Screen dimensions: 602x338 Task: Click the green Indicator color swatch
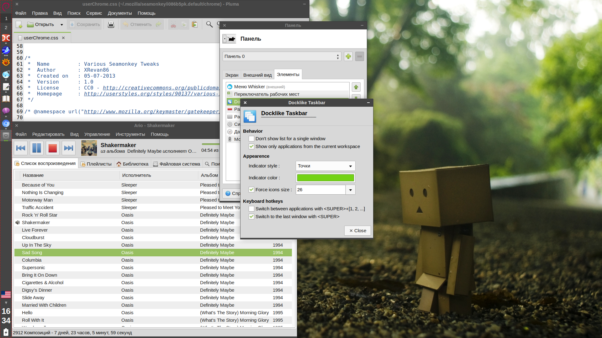click(325, 178)
